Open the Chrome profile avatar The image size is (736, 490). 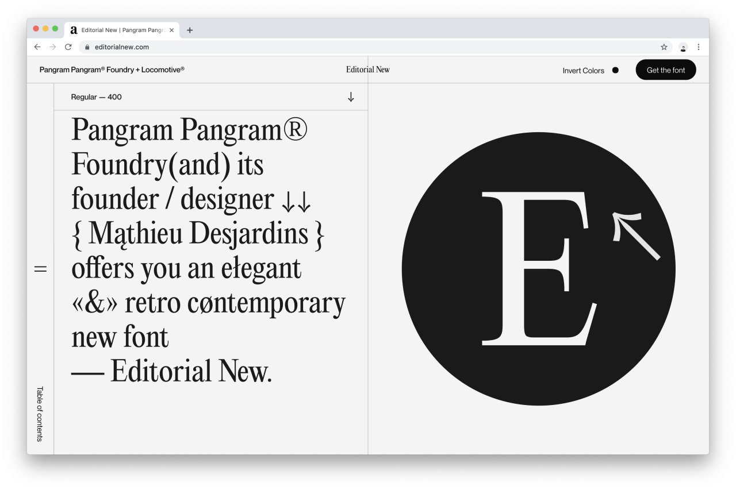click(683, 47)
